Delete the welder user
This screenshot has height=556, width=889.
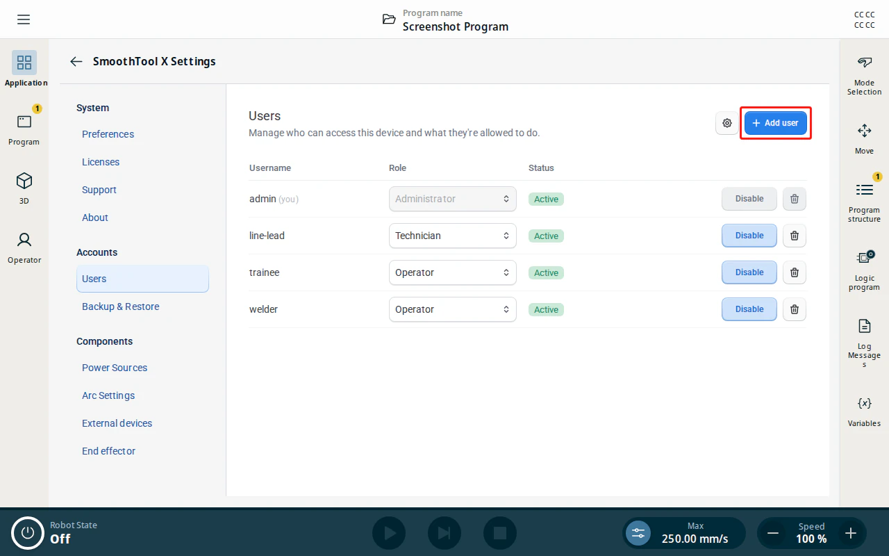(x=795, y=309)
